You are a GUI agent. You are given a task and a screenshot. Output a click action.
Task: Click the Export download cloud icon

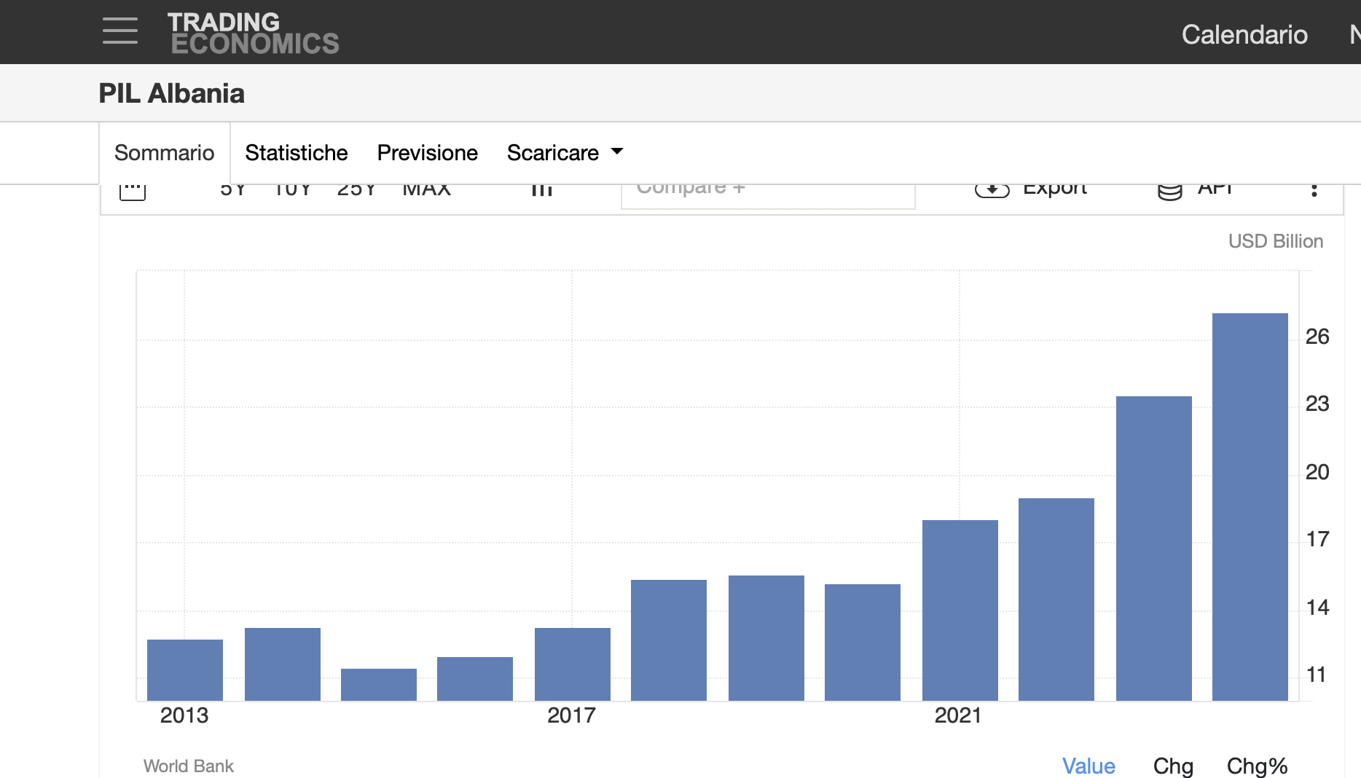[992, 190]
